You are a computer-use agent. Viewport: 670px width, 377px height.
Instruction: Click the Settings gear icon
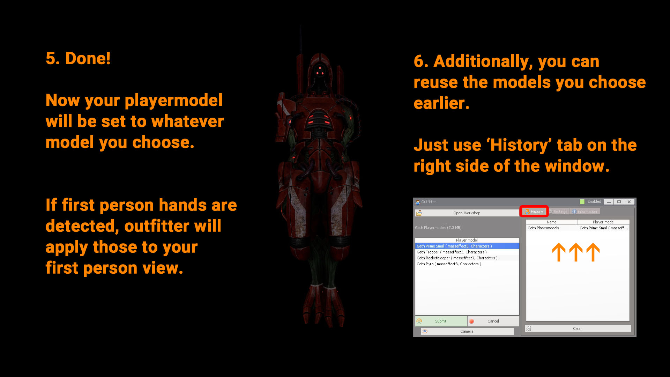click(551, 212)
